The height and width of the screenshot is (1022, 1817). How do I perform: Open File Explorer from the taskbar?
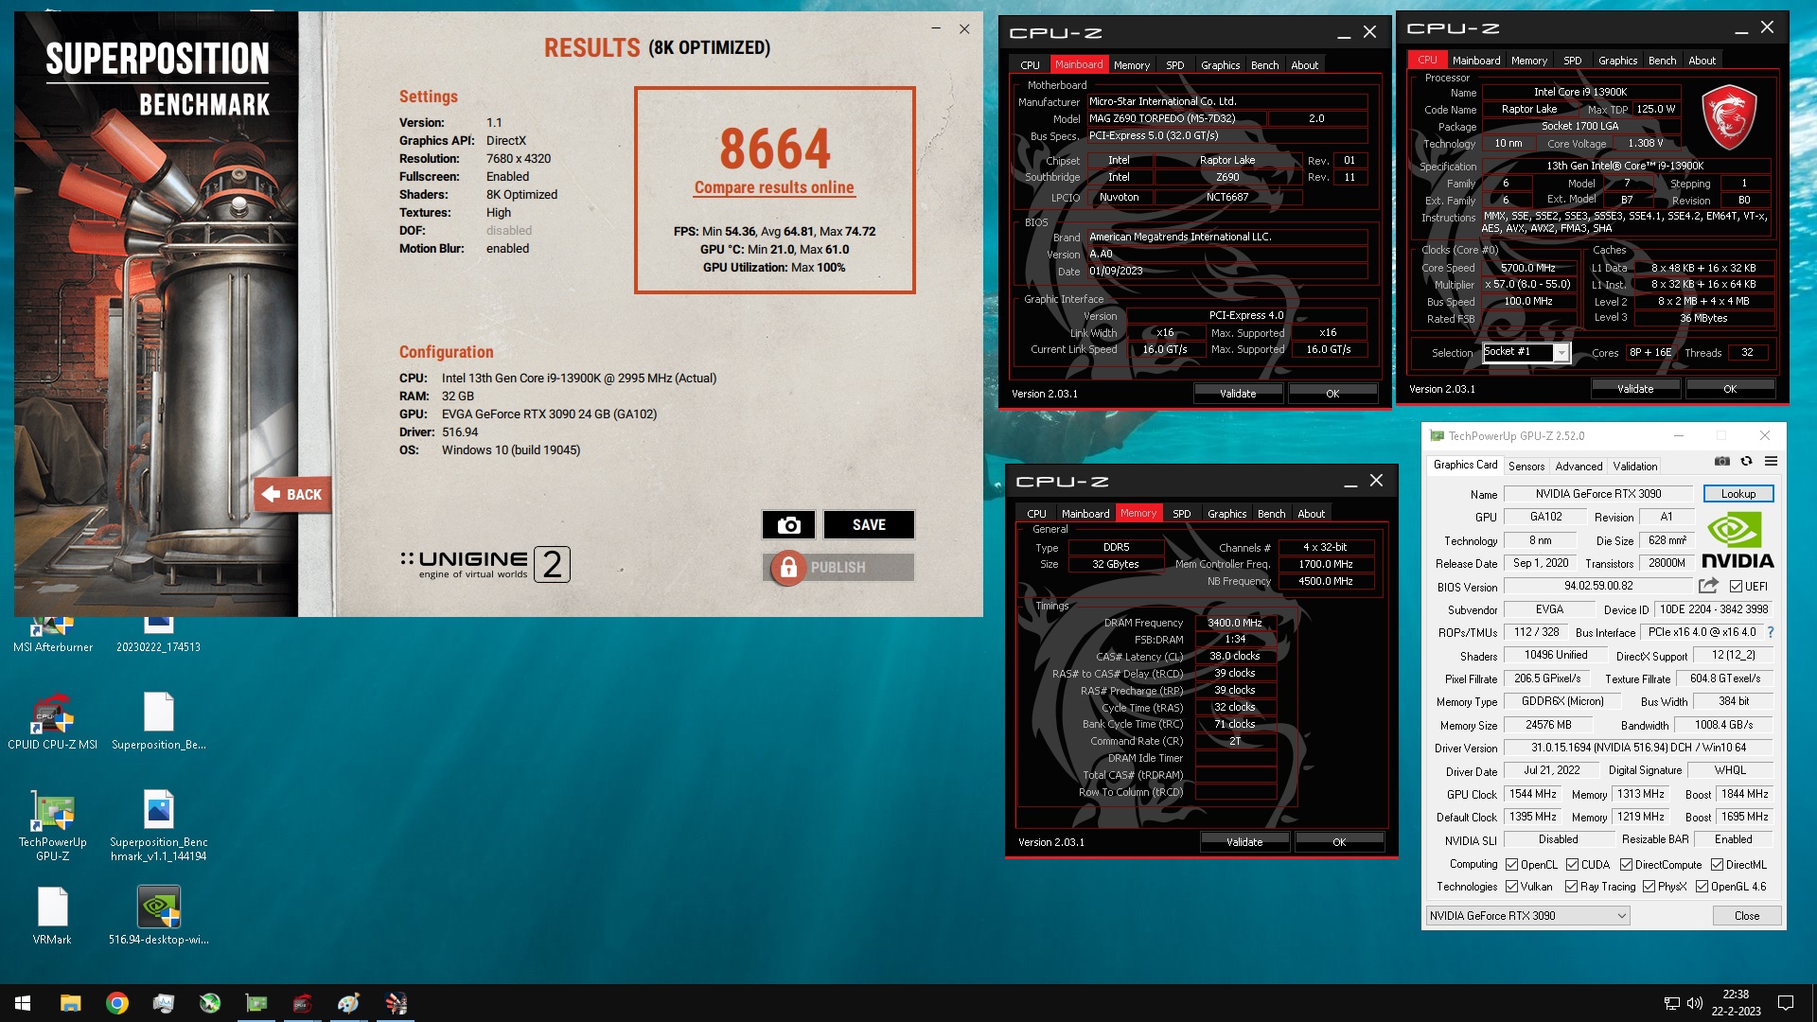point(70,1003)
